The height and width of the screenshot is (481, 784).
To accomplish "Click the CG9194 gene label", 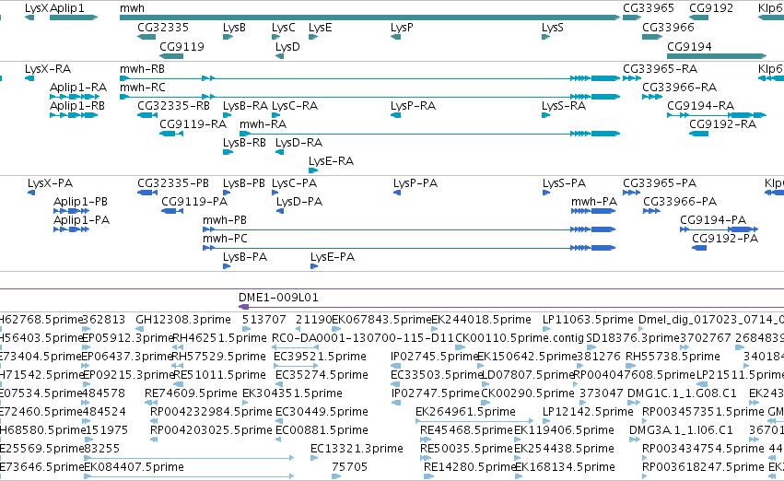I will pos(689,46).
